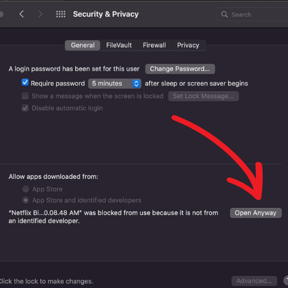The image size is (288, 288).
Task: Go forward using the right chevron
Action: [40, 14]
